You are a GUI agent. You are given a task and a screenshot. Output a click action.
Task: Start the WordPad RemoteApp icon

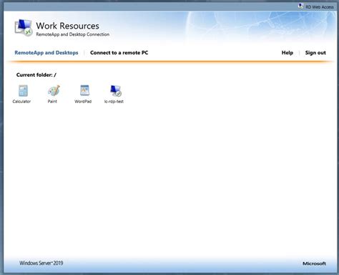pos(84,90)
